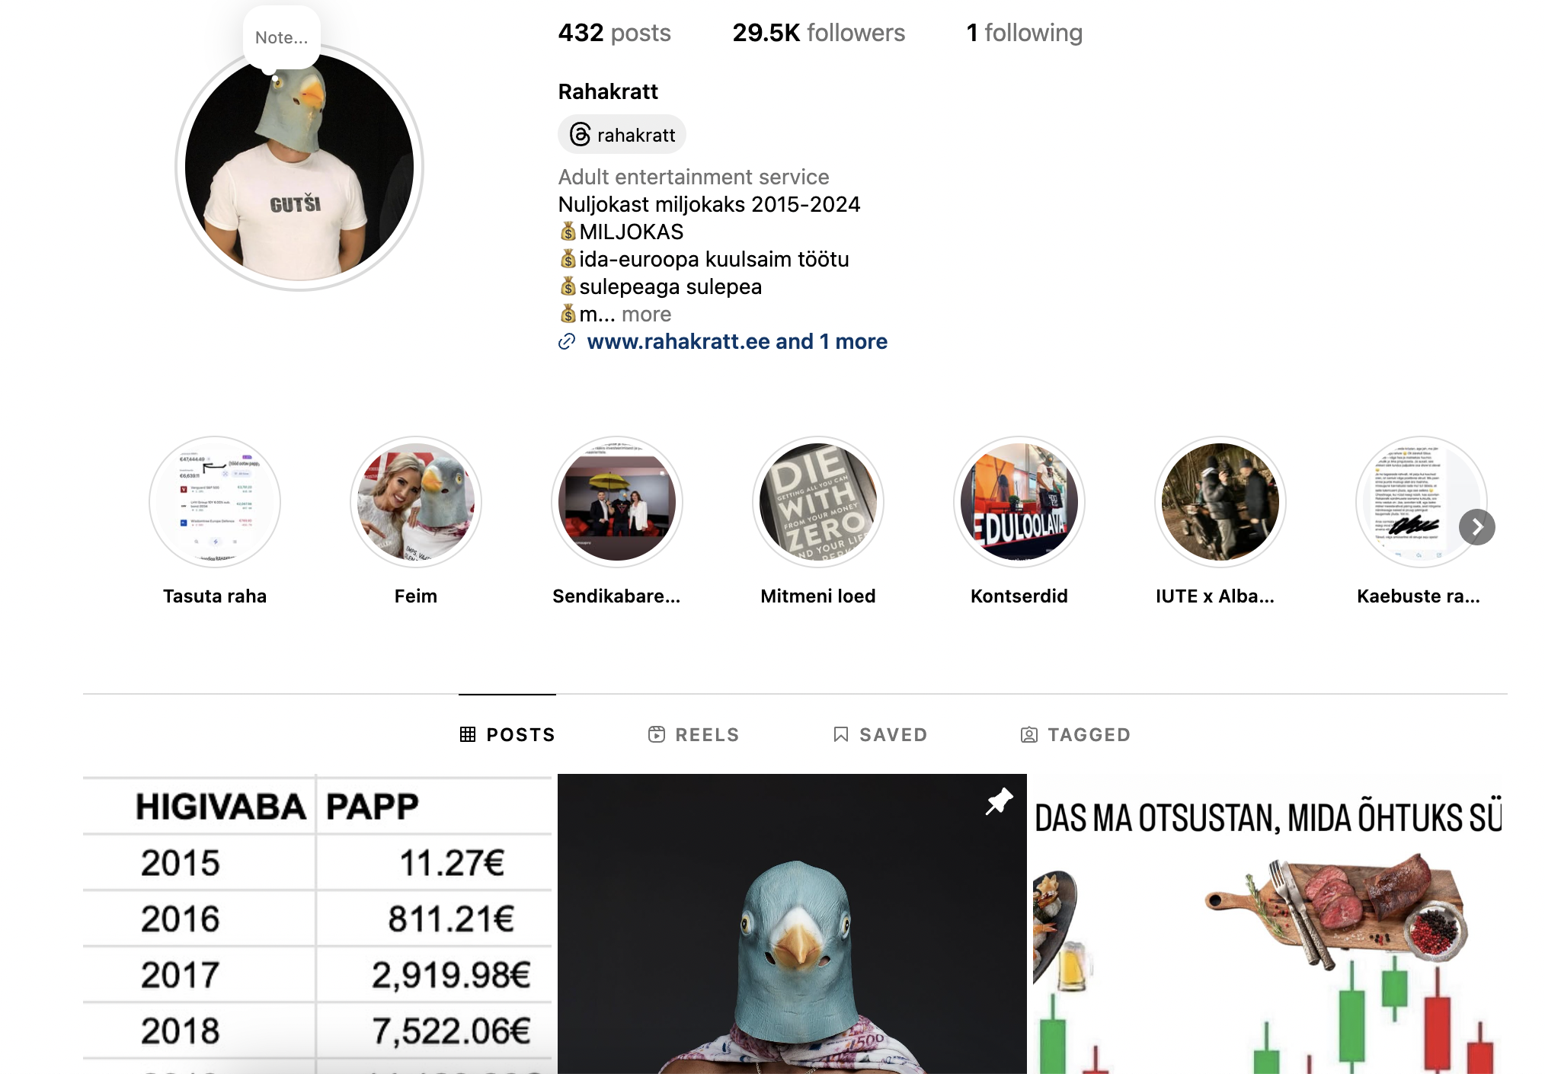
Task: Show next highlights with arrow button
Action: tap(1476, 527)
